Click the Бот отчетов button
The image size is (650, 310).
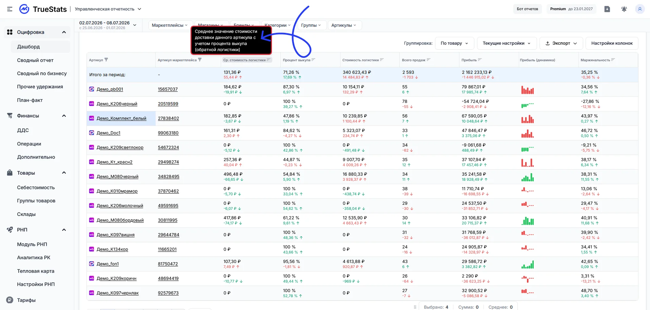[x=527, y=9]
